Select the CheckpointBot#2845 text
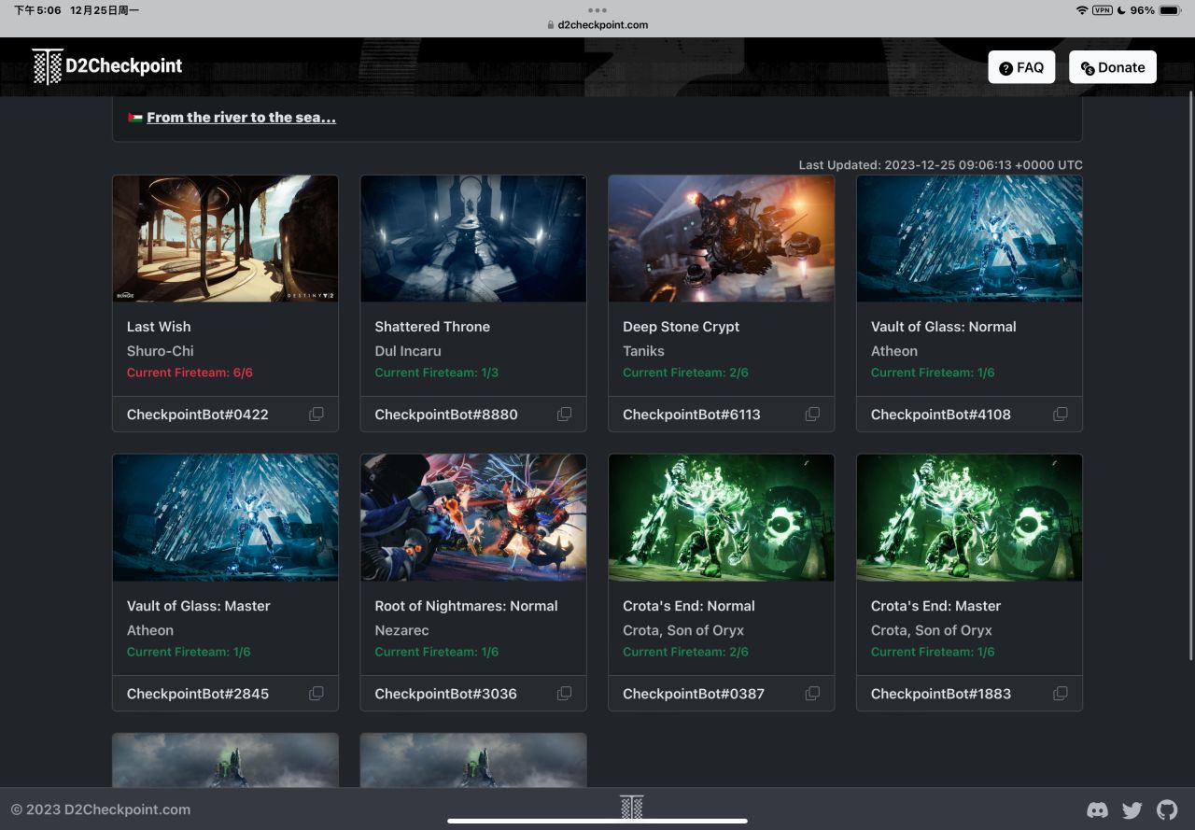1195x830 pixels. tap(198, 694)
